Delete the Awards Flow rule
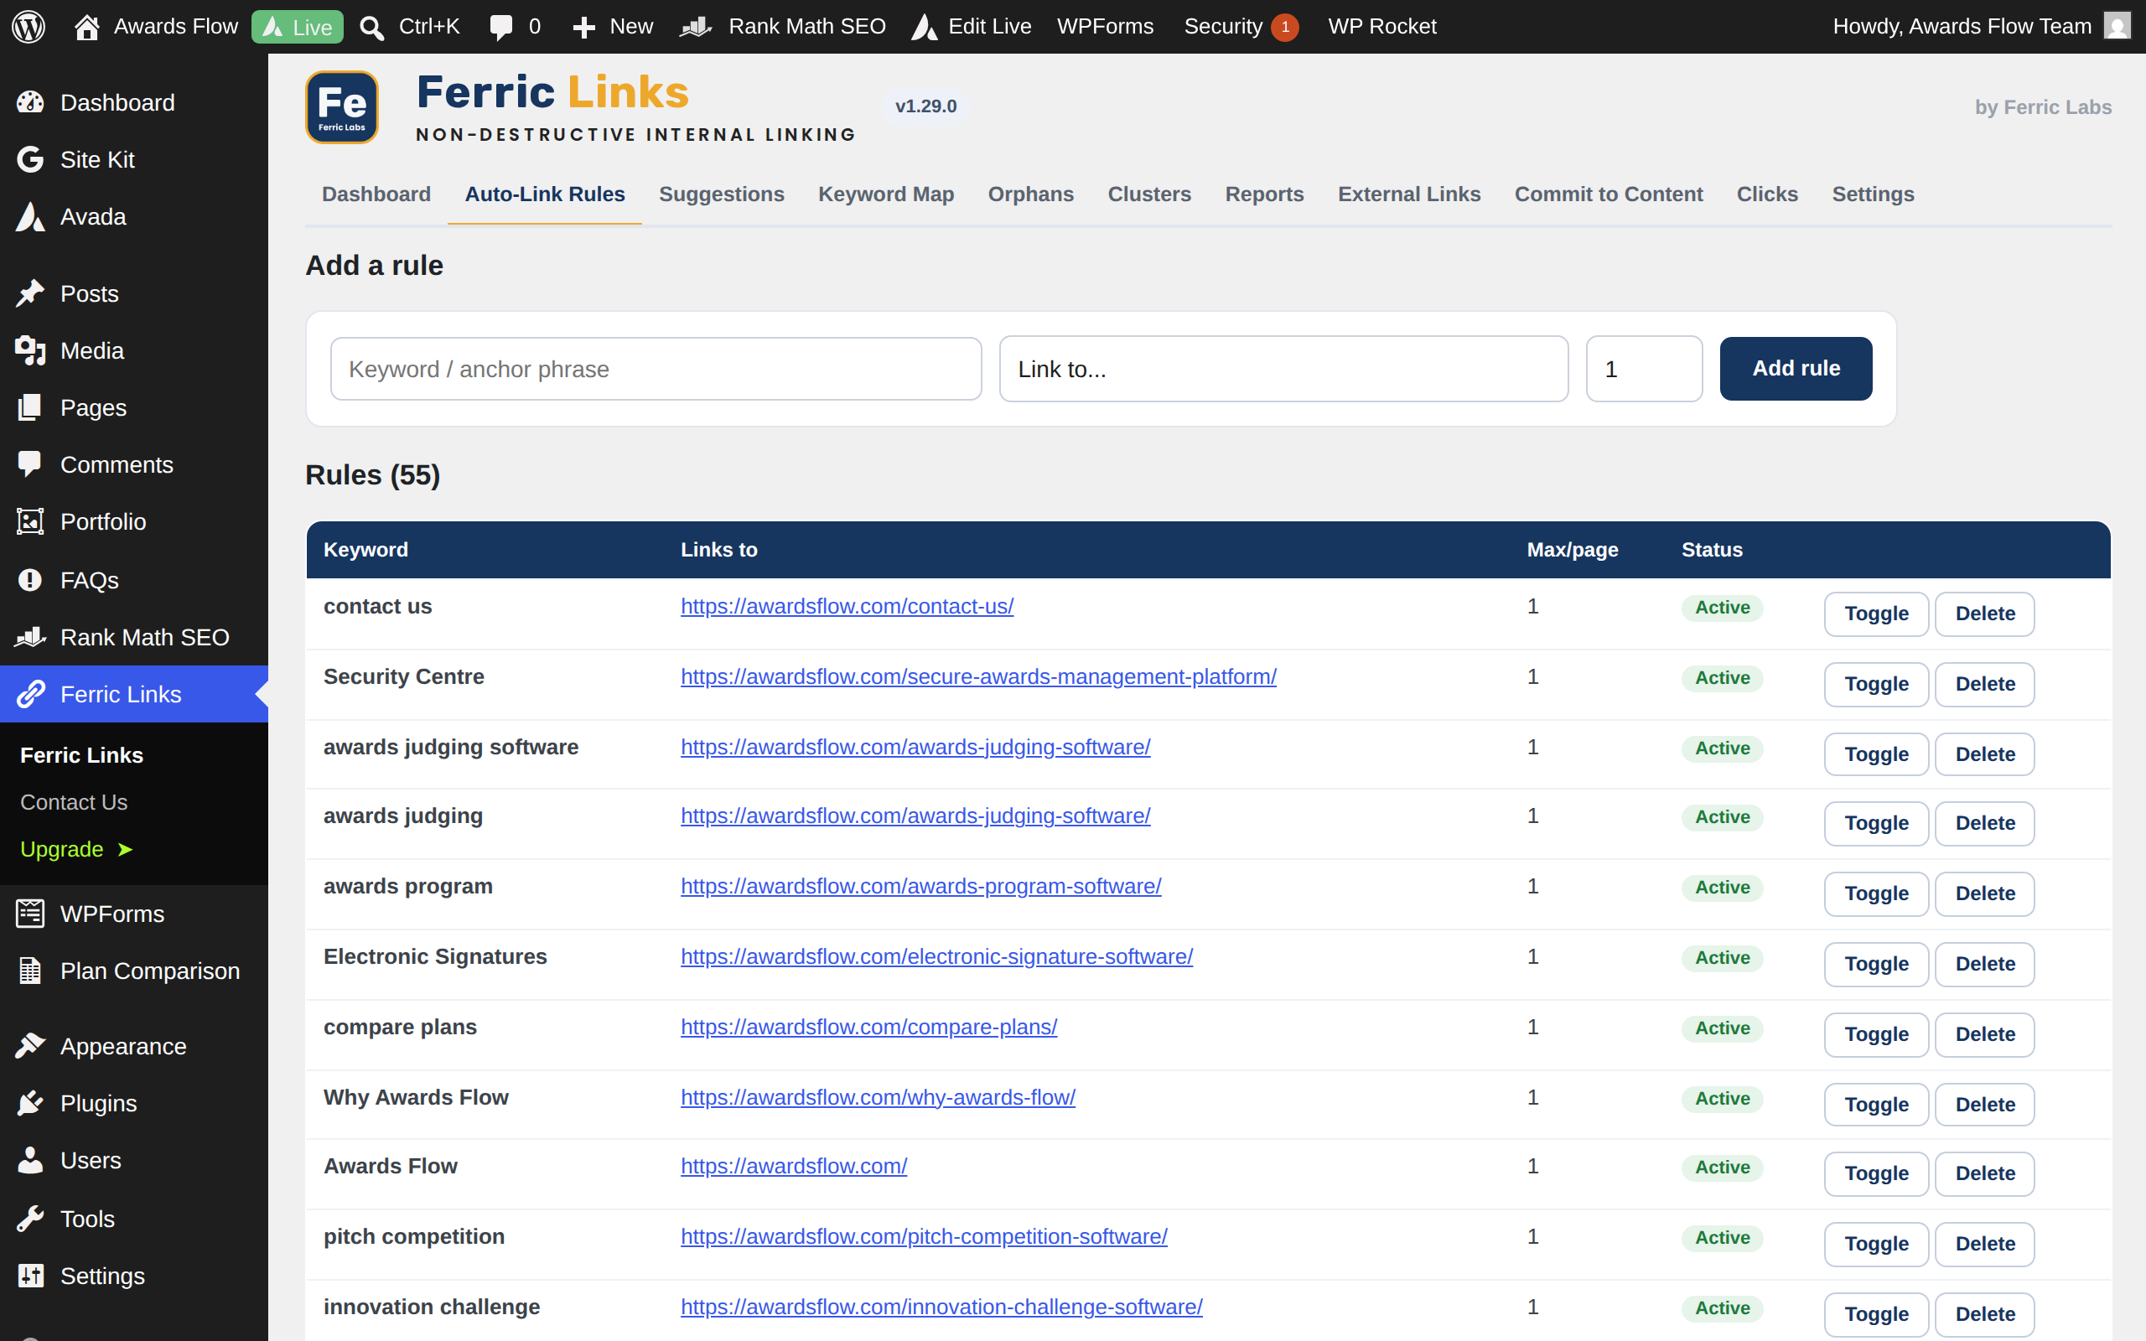This screenshot has width=2146, height=1341. tap(1984, 1173)
